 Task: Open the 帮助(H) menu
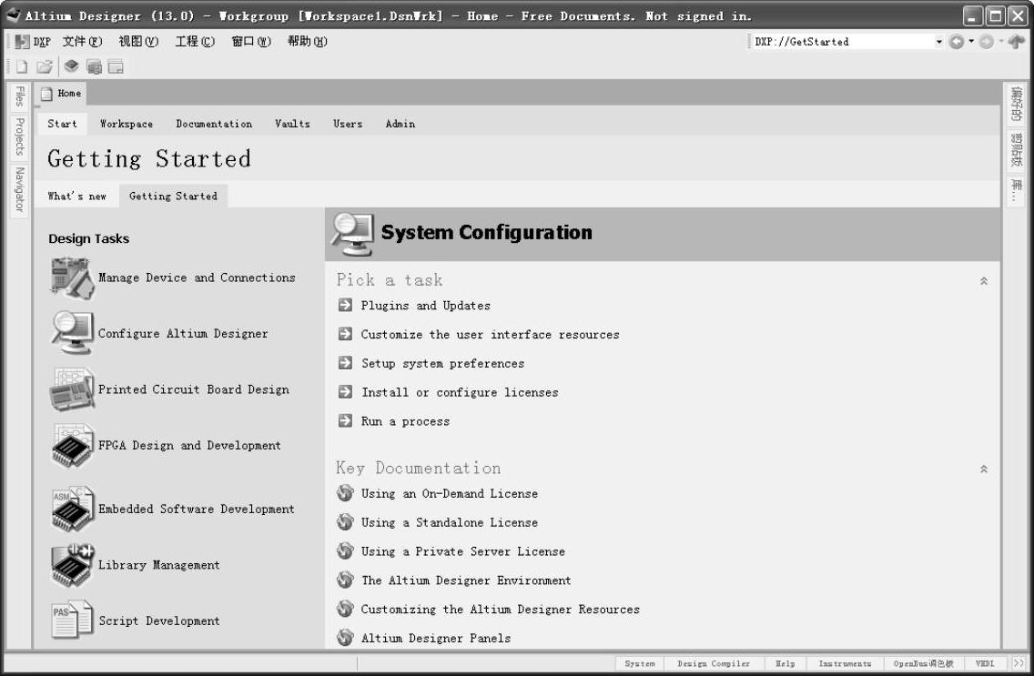pos(308,42)
